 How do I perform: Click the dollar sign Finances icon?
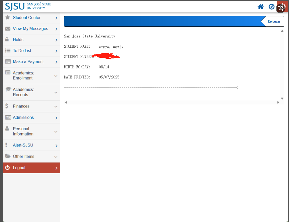pos(7,106)
